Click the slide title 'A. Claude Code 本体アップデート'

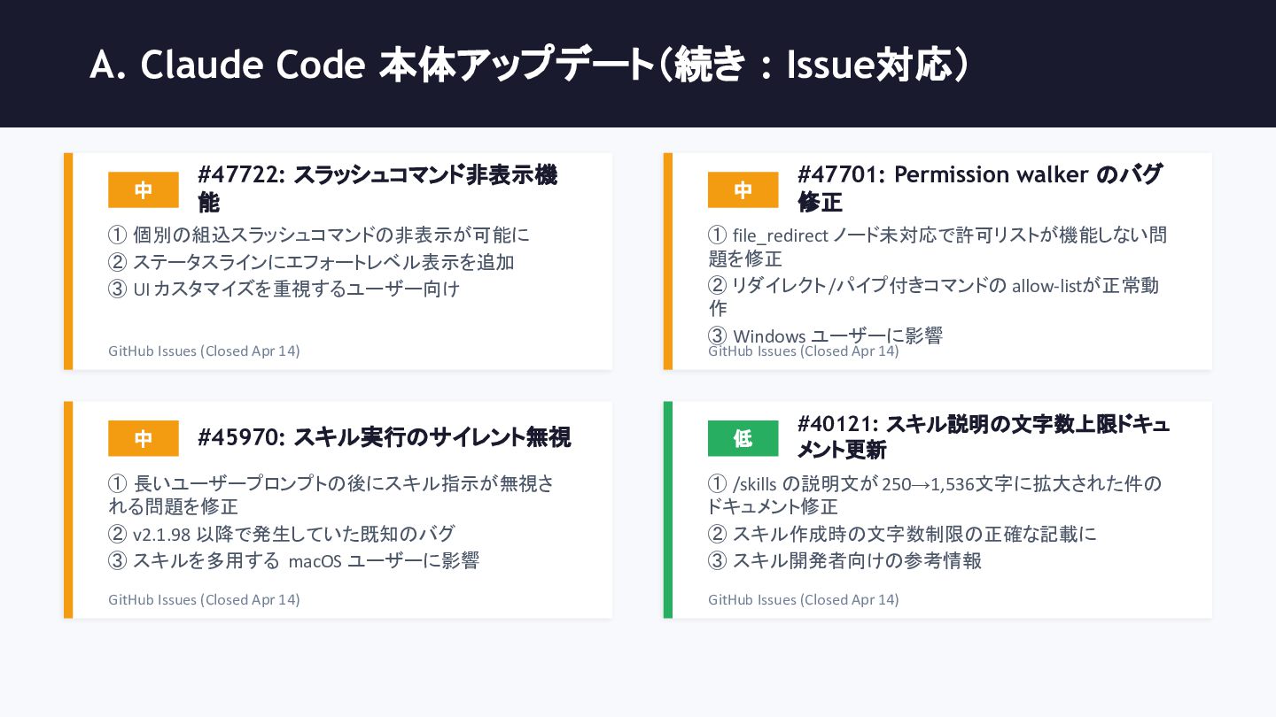[x=529, y=66]
